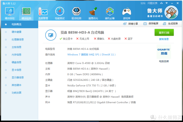The width and height of the screenshot is (183, 122).
Task: Click the GIGABYTE 技嘉 brand logo
Action: pyautogui.click(x=164, y=52)
